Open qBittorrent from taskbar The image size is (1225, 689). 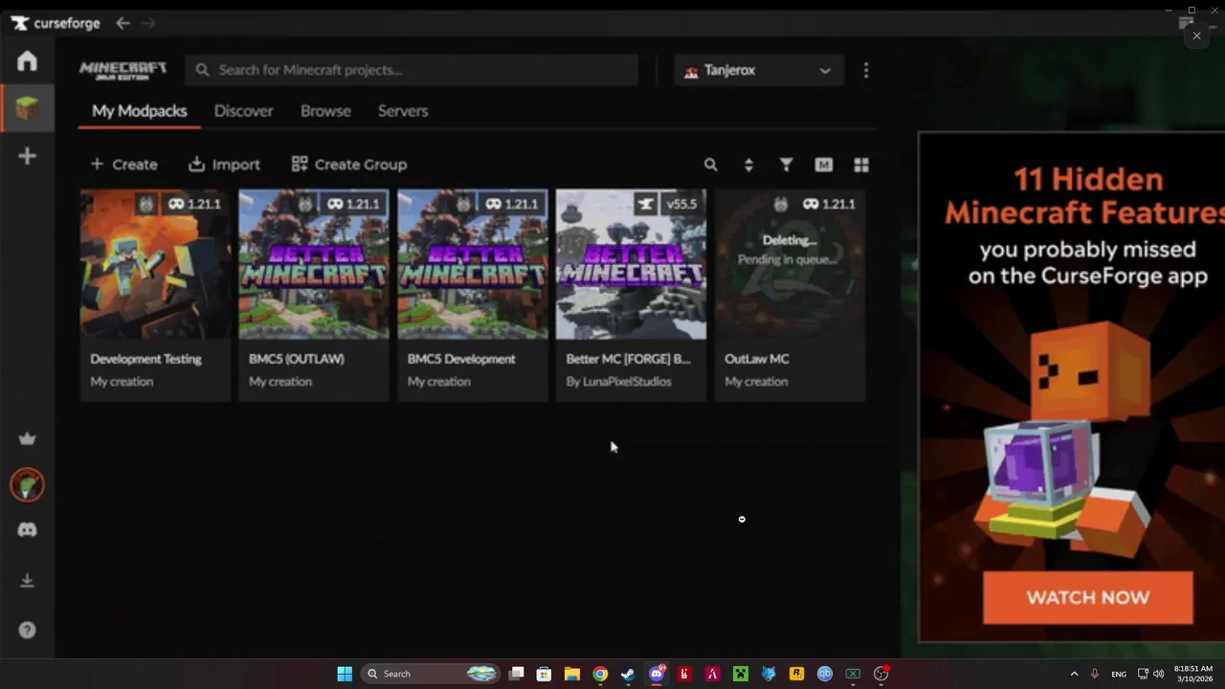point(825,674)
